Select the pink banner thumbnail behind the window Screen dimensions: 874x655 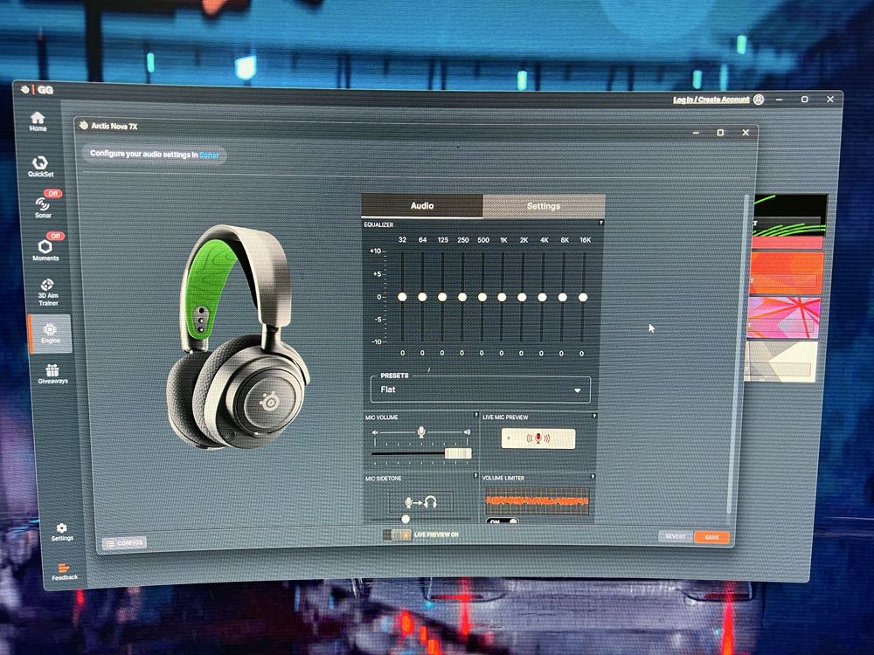[783, 318]
